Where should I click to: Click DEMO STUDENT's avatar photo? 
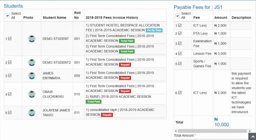tap(32, 39)
